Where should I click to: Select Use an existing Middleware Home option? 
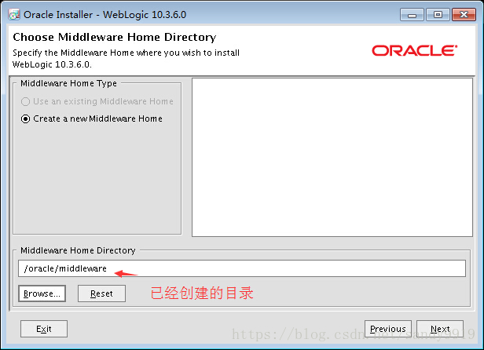[97, 101]
